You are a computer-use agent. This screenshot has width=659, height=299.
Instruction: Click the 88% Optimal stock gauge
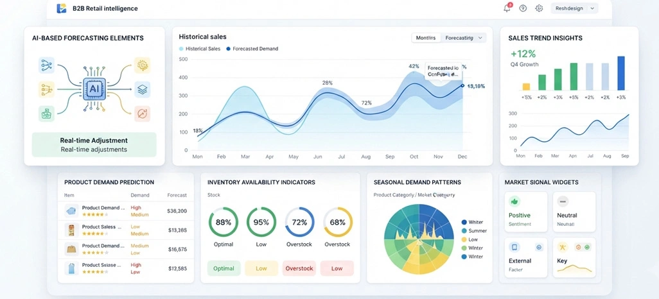pos(223,222)
